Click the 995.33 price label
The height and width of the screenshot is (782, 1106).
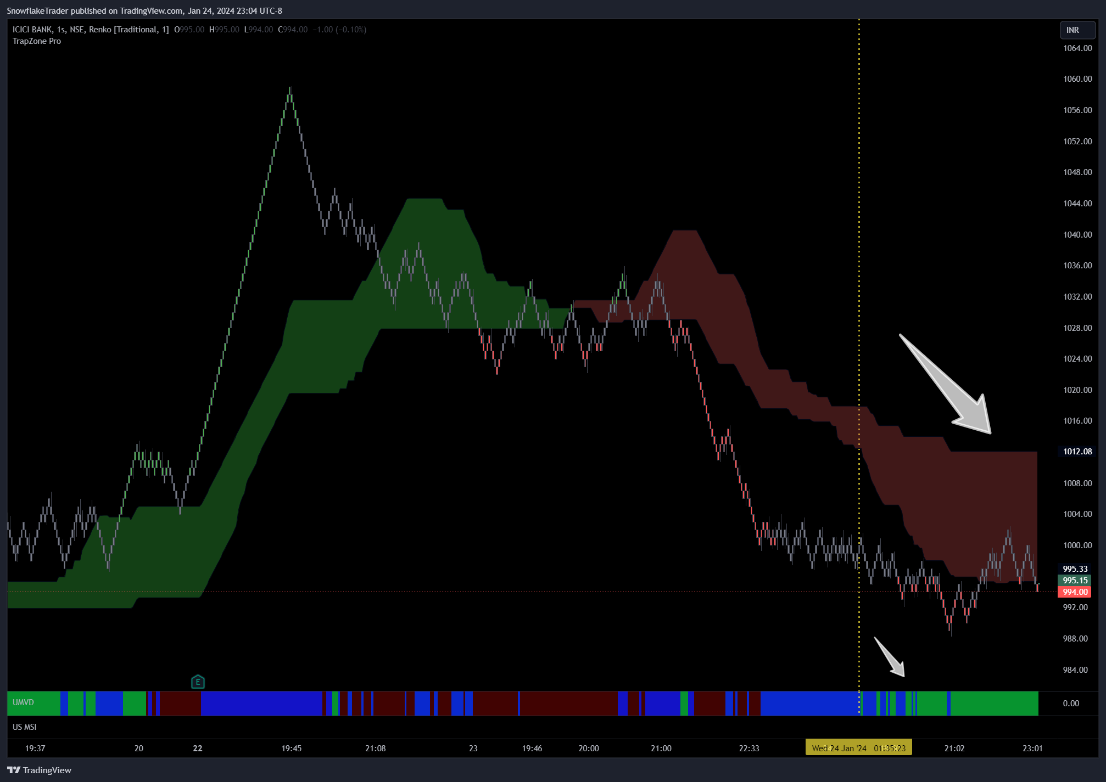pyautogui.click(x=1075, y=569)
